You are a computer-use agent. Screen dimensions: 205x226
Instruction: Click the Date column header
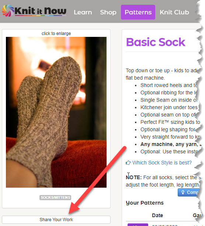(x=157, y=215)
